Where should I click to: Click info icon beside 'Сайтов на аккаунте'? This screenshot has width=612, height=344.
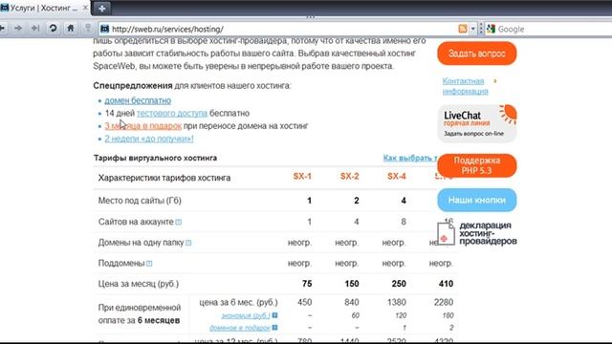(179, 222)
